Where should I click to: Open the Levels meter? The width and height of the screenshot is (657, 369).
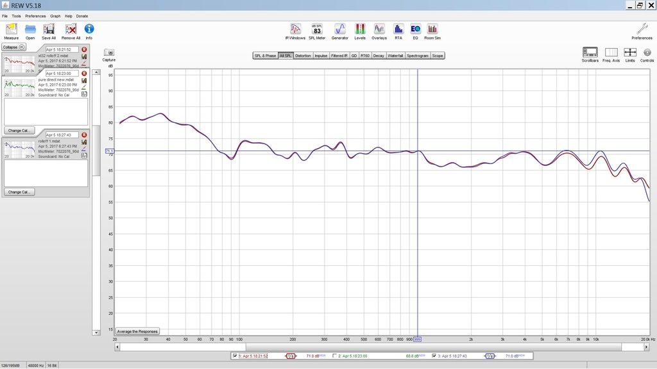click(x=360, y=31)
